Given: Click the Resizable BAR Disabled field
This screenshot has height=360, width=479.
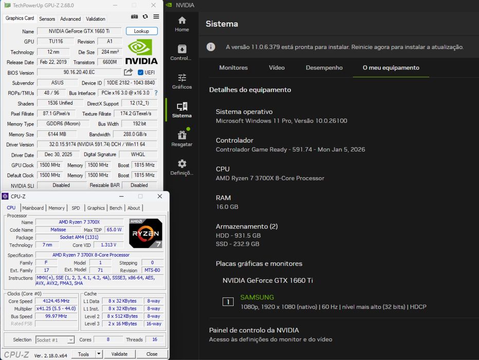Looking at the screenshot, I should (x=139, y=185).
